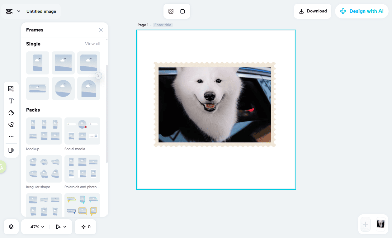The height and width of the screenshot is (238, 392).
Task: Select the Text tool in the sidebar
Action: pyautogui.click(x=11, y=101)
